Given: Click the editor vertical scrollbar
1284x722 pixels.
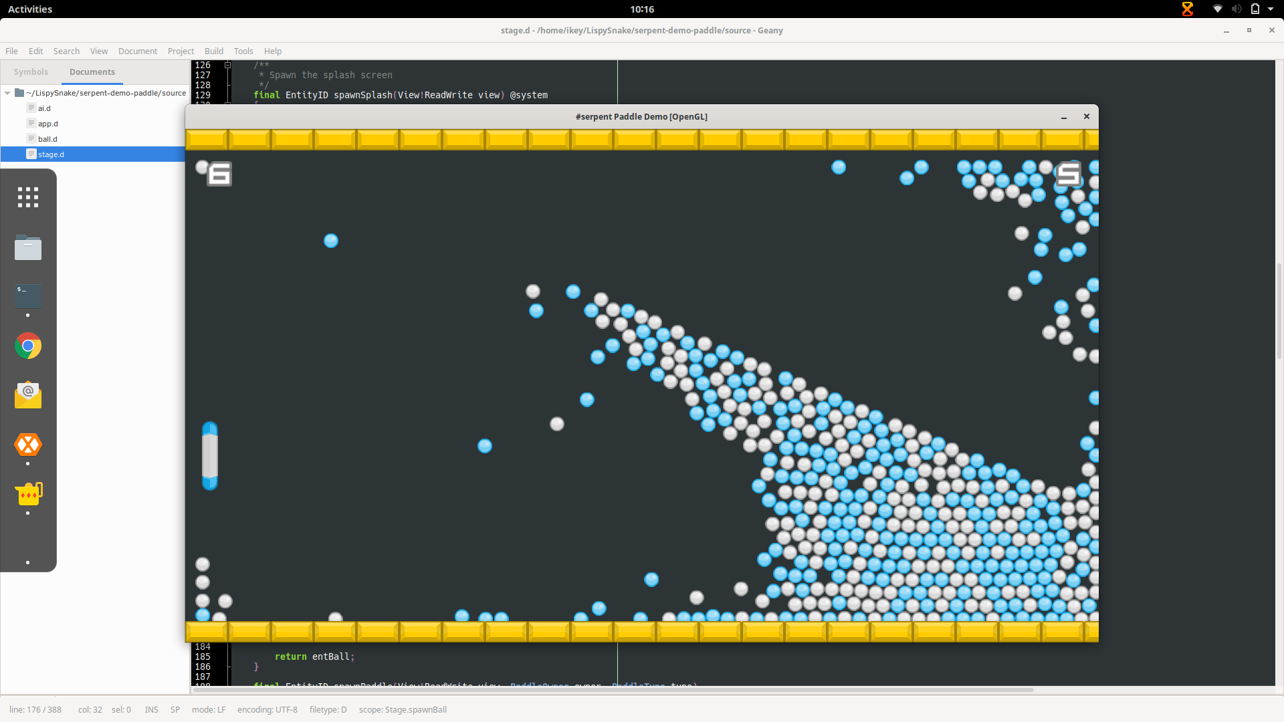Looking at the screenshot, I should tap(1279, 311).
